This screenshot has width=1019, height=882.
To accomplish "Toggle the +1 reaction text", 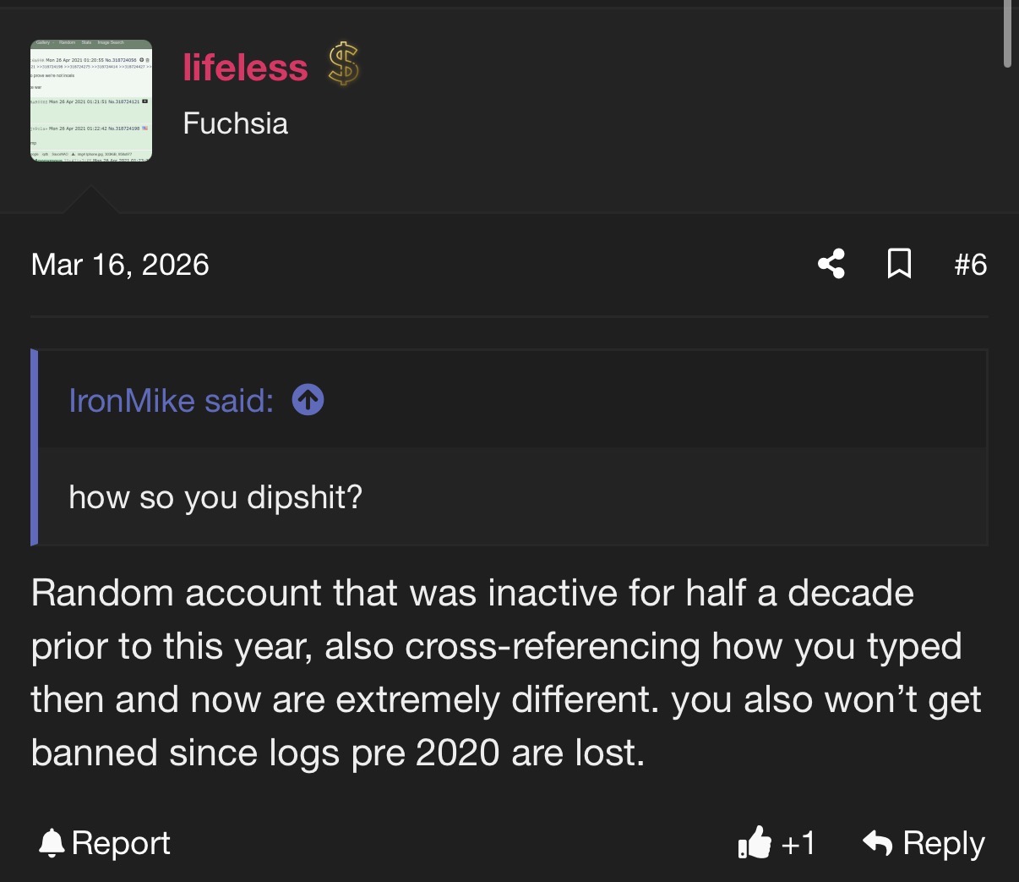I will tap(798, 843).
